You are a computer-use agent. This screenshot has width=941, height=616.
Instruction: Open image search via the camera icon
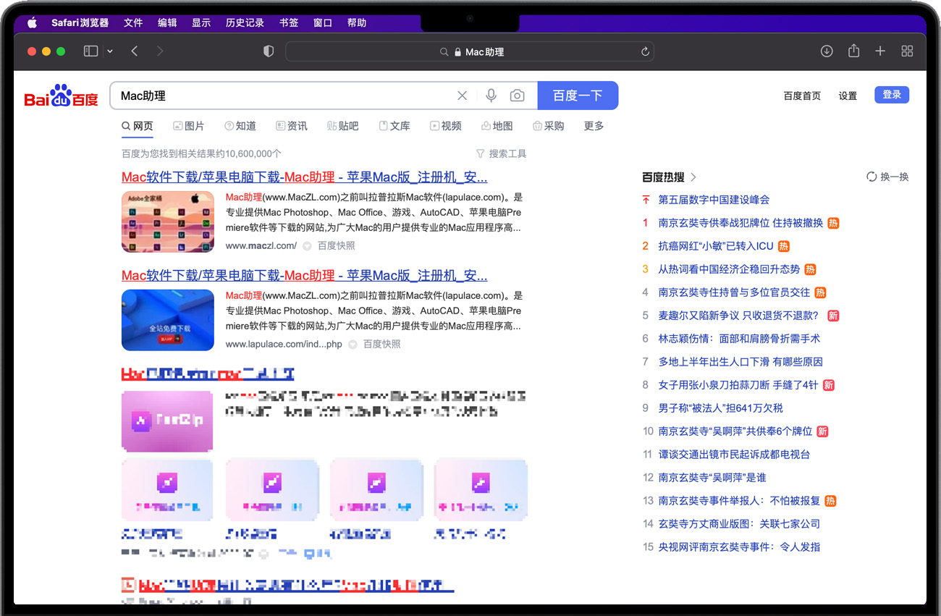[517, 95]
